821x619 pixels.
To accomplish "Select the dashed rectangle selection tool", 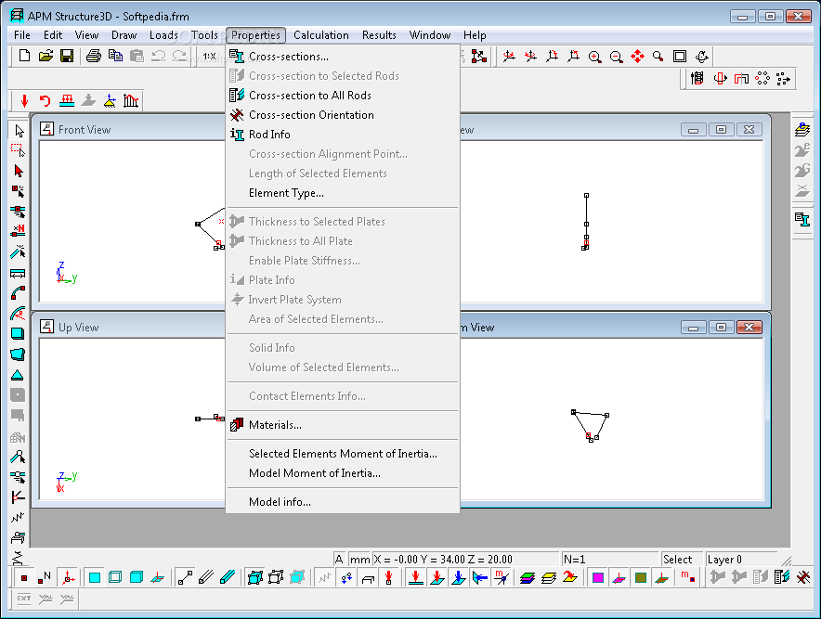I will click(x=18, y=150).
